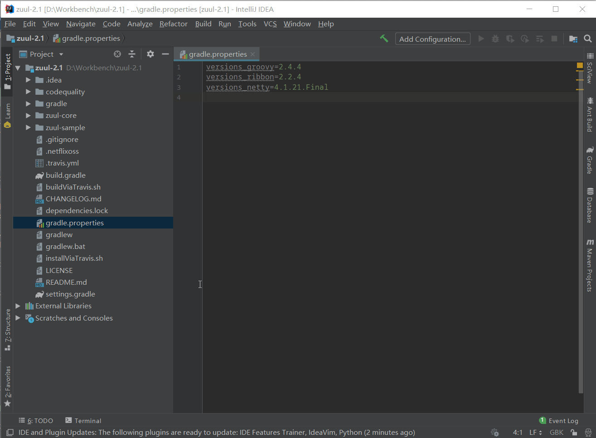Open the Navigate menu
This screenshot has height=438, width=596.
(81, 24)
